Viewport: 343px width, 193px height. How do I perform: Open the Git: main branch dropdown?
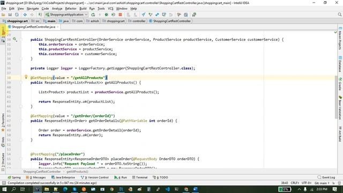322,183
